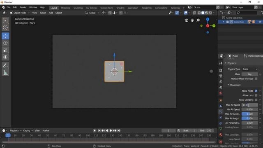Toggle auto keying record button
Screen dimensions: 263x148
click(95, 131)
